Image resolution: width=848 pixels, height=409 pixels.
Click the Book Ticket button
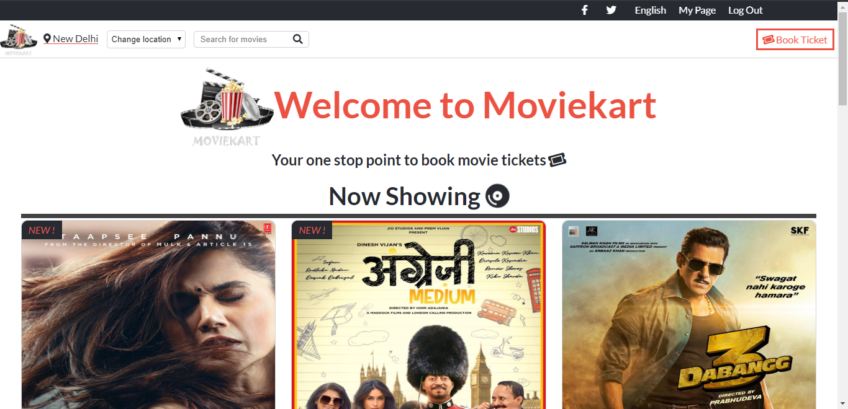click(795, 40)
